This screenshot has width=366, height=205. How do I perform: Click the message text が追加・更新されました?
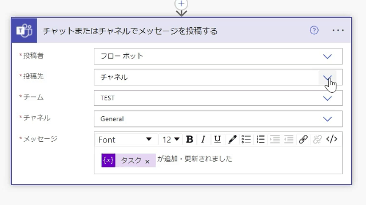coord(194,159)
